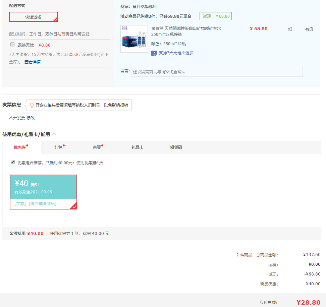Image resolution: width=326 pixels, height=307 pixels.
Task: Tick the 退换无忧 checkbox
Action: [12, 44]
